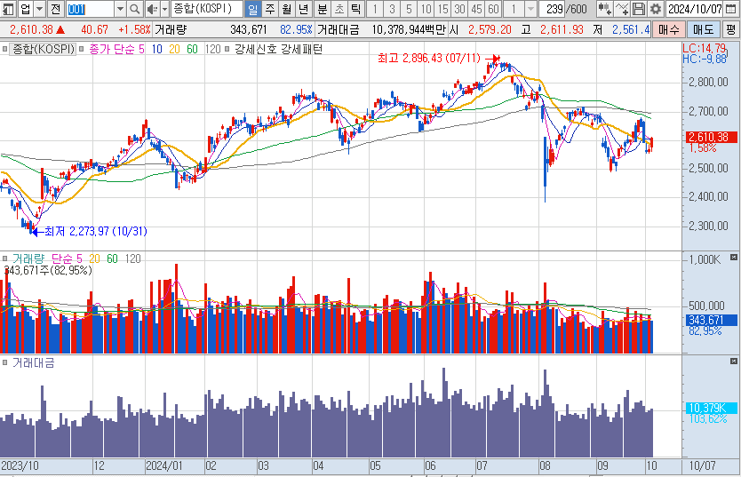Image resolution: width=741 pixels, height=477 pixels.
Task: Click small square marker before 거래량 legend
Action: coord(4,258)
